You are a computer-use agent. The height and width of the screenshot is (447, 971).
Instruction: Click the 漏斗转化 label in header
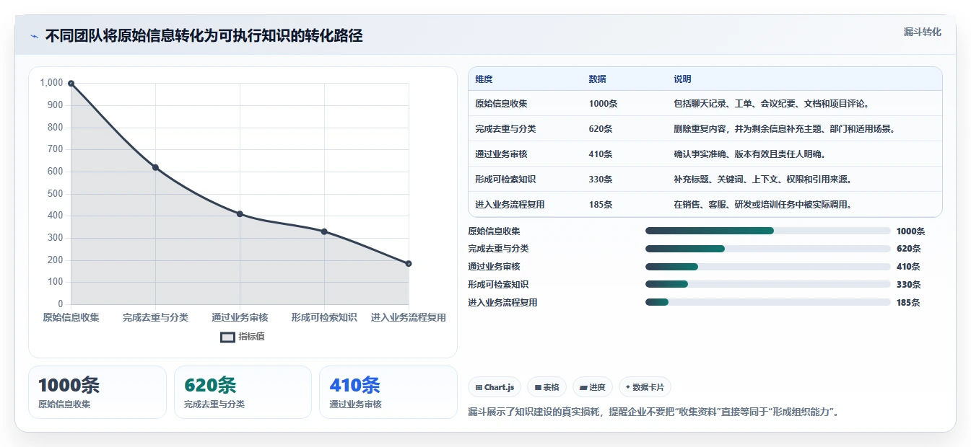point(922,32)
